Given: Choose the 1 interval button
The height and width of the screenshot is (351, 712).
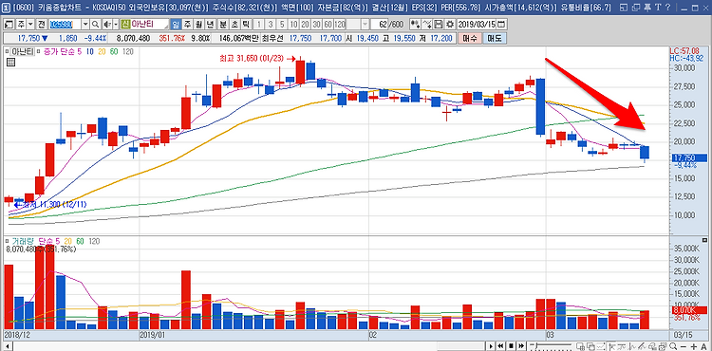Looking at the screenshot, I should [259, 24].
